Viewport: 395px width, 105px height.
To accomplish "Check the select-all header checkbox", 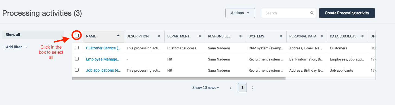I will [77, 36].
